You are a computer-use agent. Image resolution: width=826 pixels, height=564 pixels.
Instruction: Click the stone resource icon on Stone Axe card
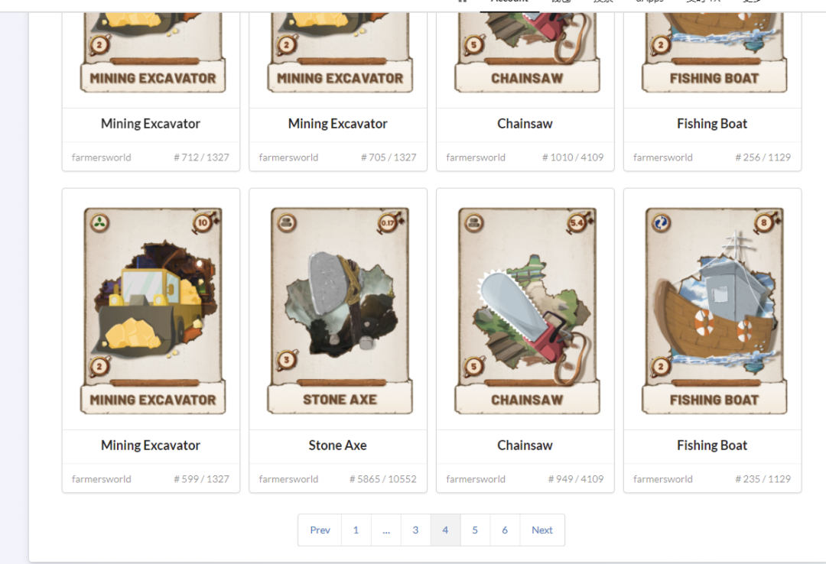point(287,222)
